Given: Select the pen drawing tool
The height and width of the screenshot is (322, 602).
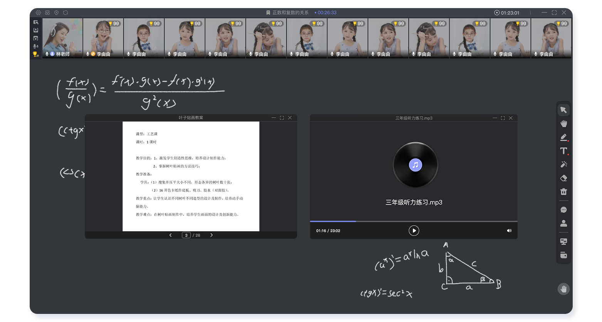Looking at the screenshot, I should (563, 137).
